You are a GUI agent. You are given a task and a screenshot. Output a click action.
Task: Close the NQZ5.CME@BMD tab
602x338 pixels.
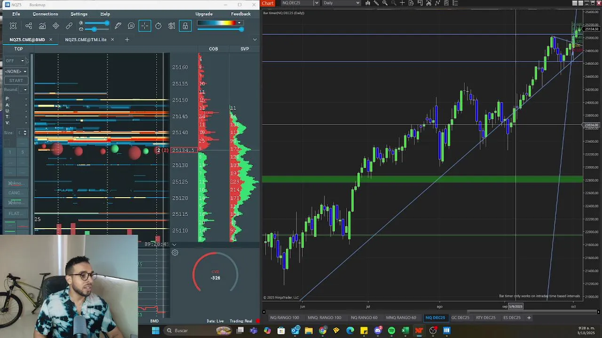pos(51,39)
